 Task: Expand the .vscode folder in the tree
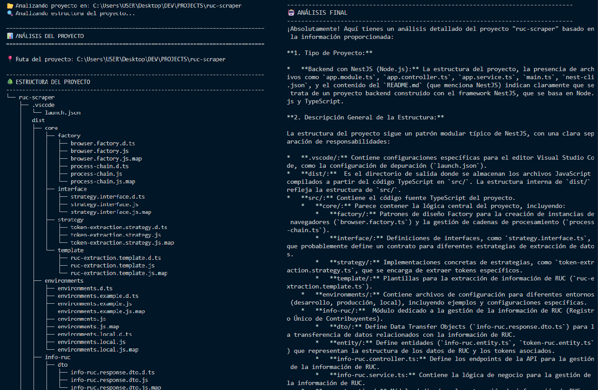point(43,105)
